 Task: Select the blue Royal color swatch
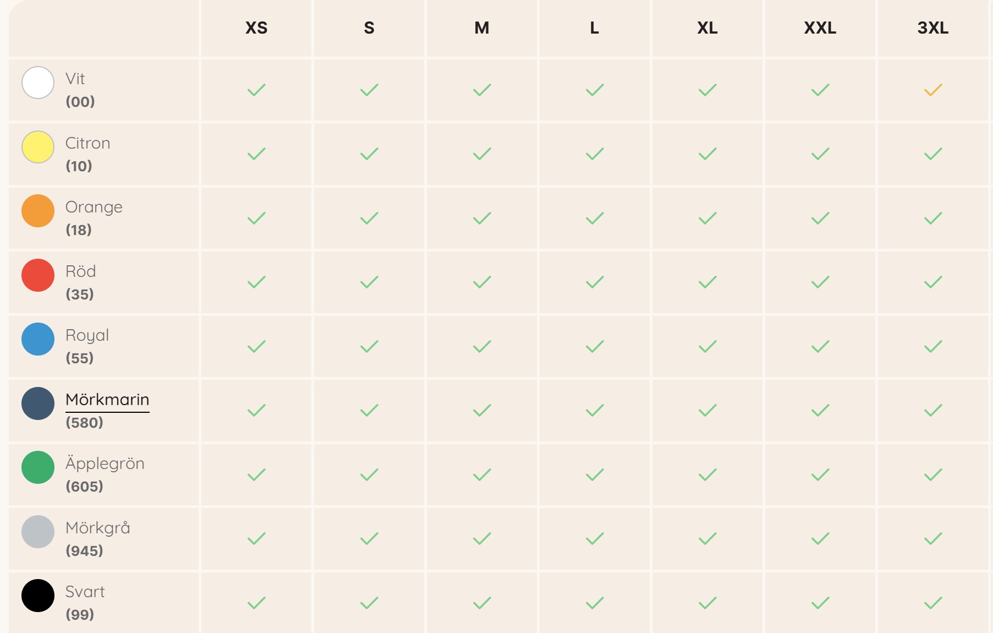(38, 339)
